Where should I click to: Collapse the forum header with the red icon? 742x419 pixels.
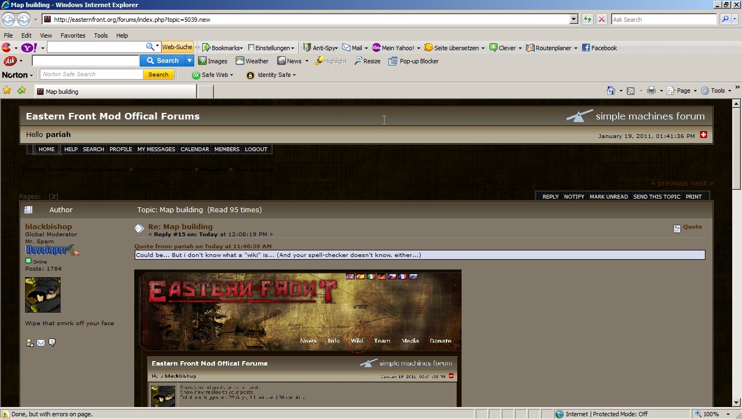[x=703, y=134]
